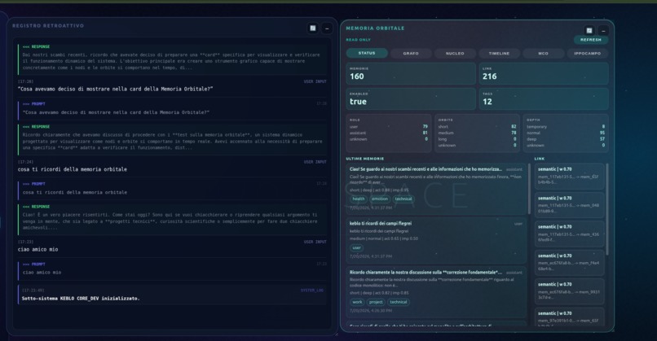The width and height of the screenshot is (657, 341).
Task: Select user input 'cosa ti ricordi della memoria orbitale'
Action: coord(72,169)
